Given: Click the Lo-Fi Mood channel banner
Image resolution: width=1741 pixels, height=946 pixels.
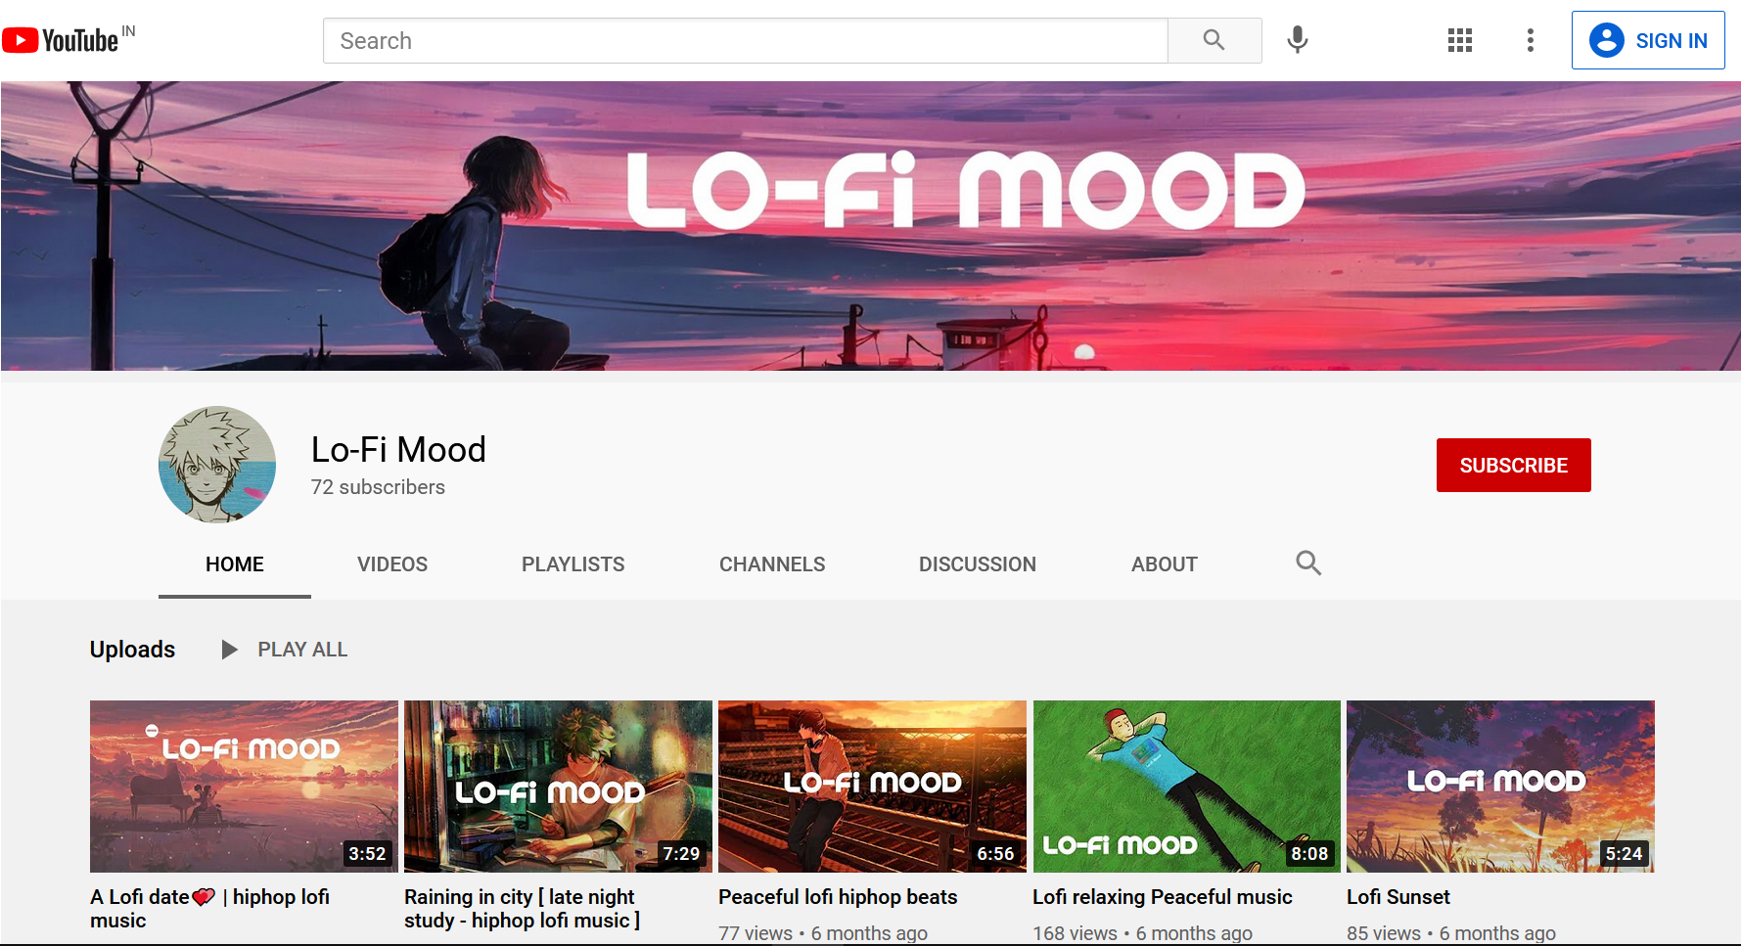Looking at the screenshot, I should 870,226.
